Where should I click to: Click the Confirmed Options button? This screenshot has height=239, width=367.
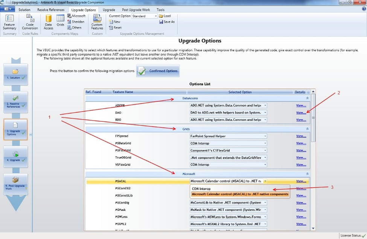pyautogui.click(x=158, y=71)
